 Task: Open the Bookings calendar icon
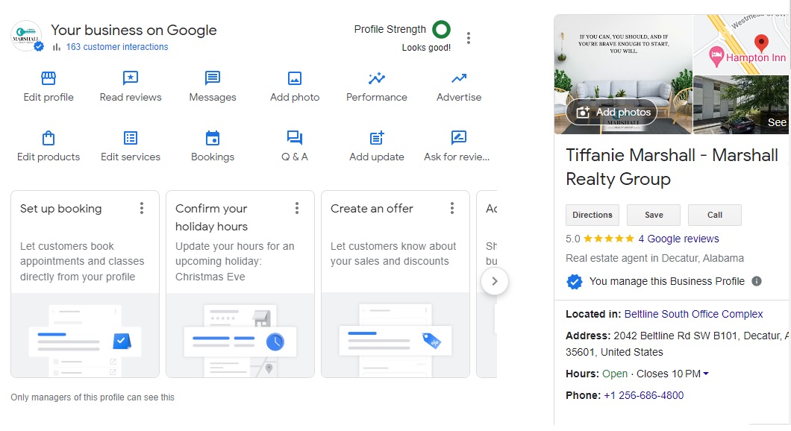[x=213, y=138]
